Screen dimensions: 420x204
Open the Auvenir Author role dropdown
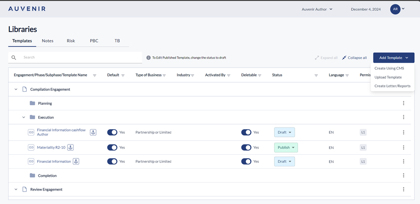coord(317,9)
